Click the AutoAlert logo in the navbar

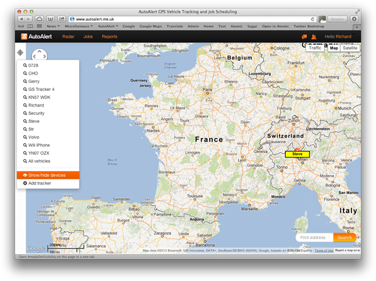coord(36,36)
